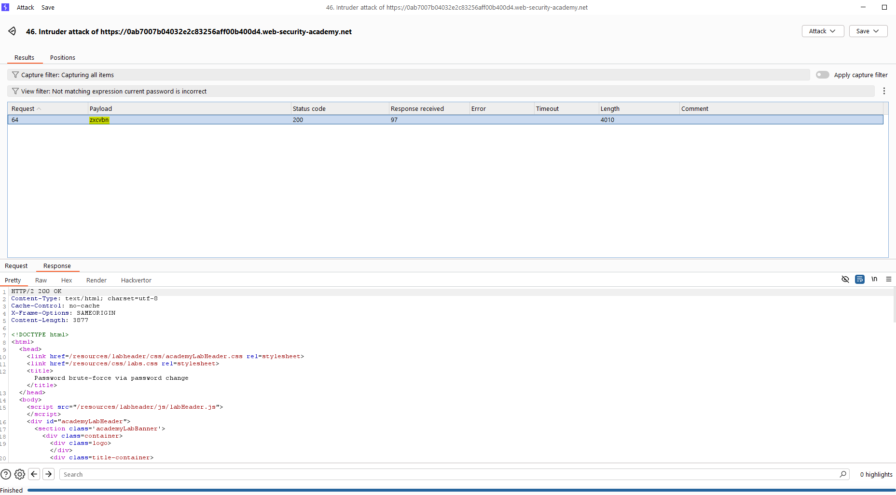The image size is (896, 495).
Task: Open the response editor hamburger menu
Action: (x=889, y=279)
